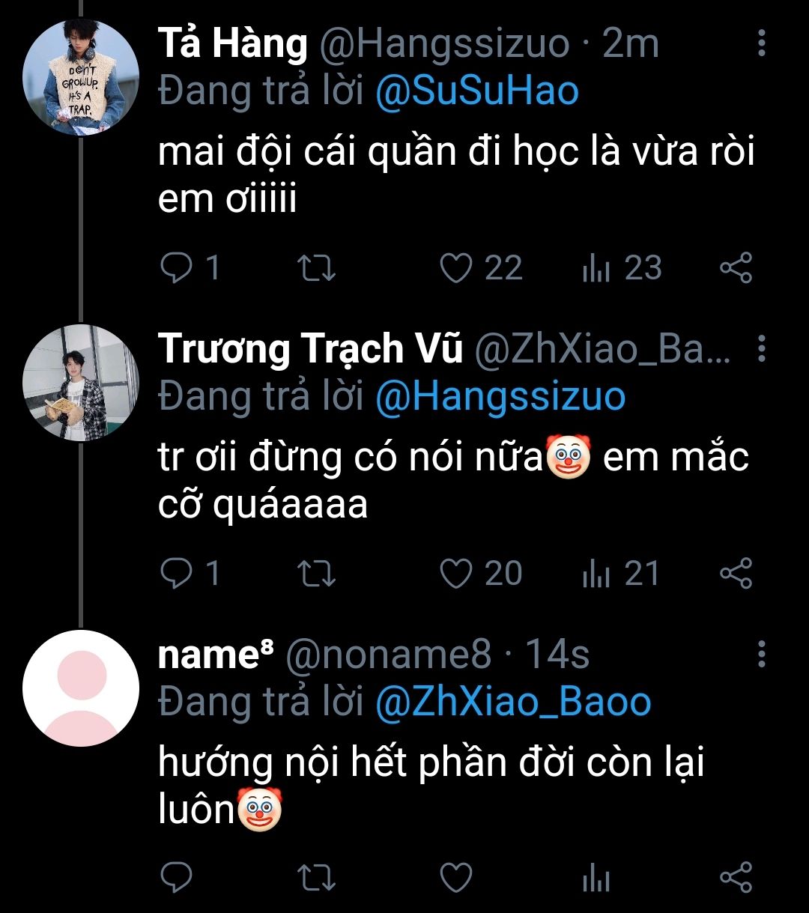
Task: Like Trương Trạch Vũ's tweet with 20 likes
Action: [x=456, y=573]
